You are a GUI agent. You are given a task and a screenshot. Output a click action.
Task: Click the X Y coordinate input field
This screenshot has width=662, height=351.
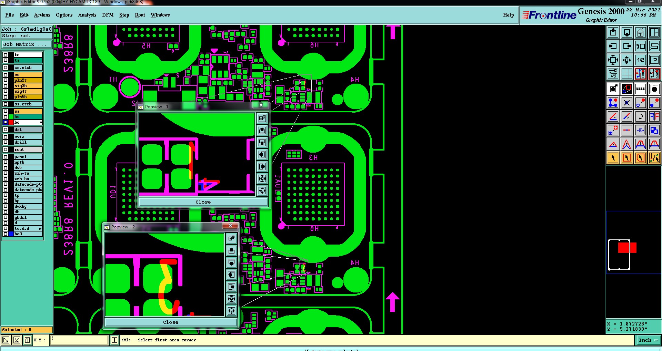coord(80,340)
